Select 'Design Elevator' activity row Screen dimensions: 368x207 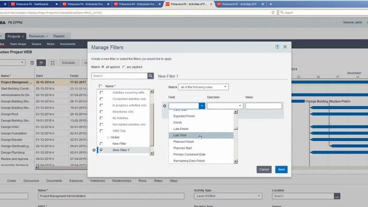pos(44,140)
